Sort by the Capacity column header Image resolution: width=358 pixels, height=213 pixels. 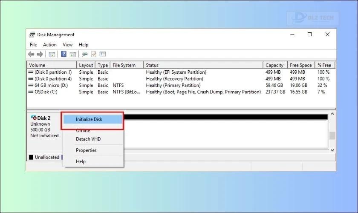pyautogui.click(x=275, y=65)
